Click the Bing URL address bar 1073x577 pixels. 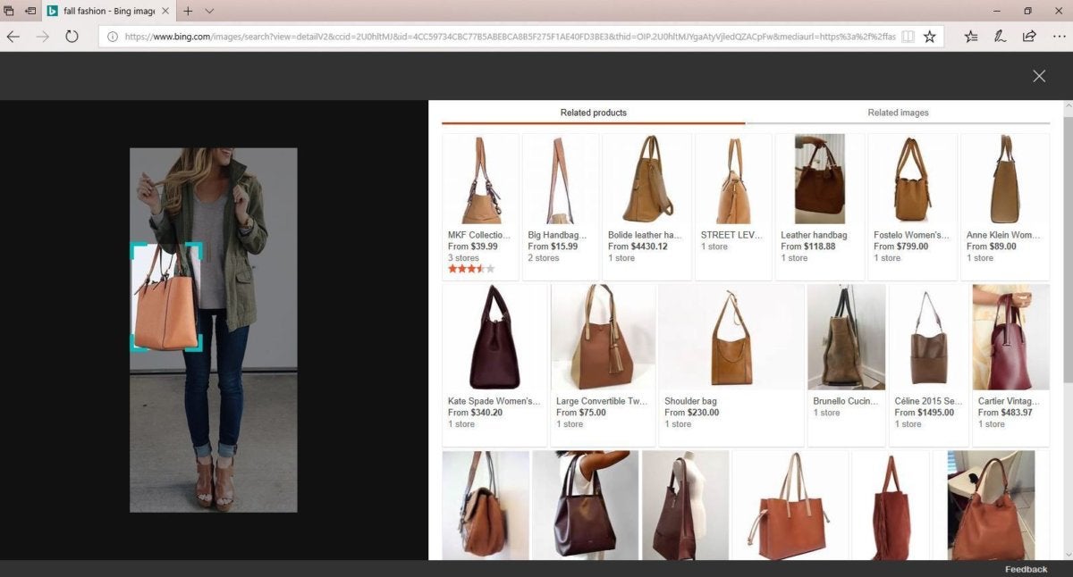point(510,37)
